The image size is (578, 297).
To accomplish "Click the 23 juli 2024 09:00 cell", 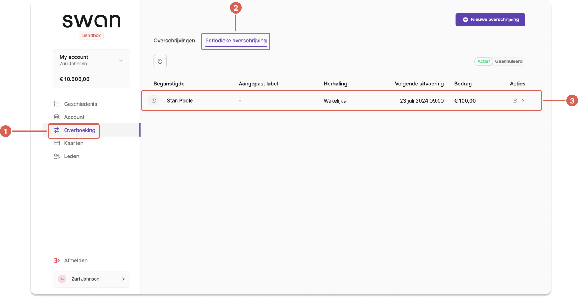I will (422, 101).
